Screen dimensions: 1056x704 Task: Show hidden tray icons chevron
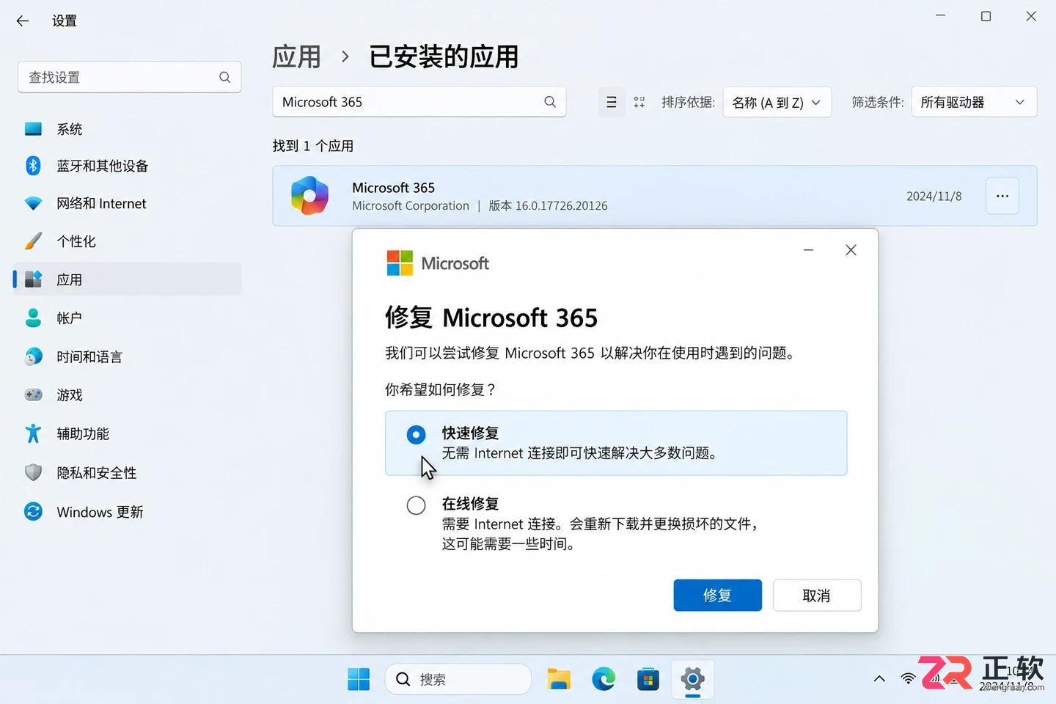click(x=879, y=679)
